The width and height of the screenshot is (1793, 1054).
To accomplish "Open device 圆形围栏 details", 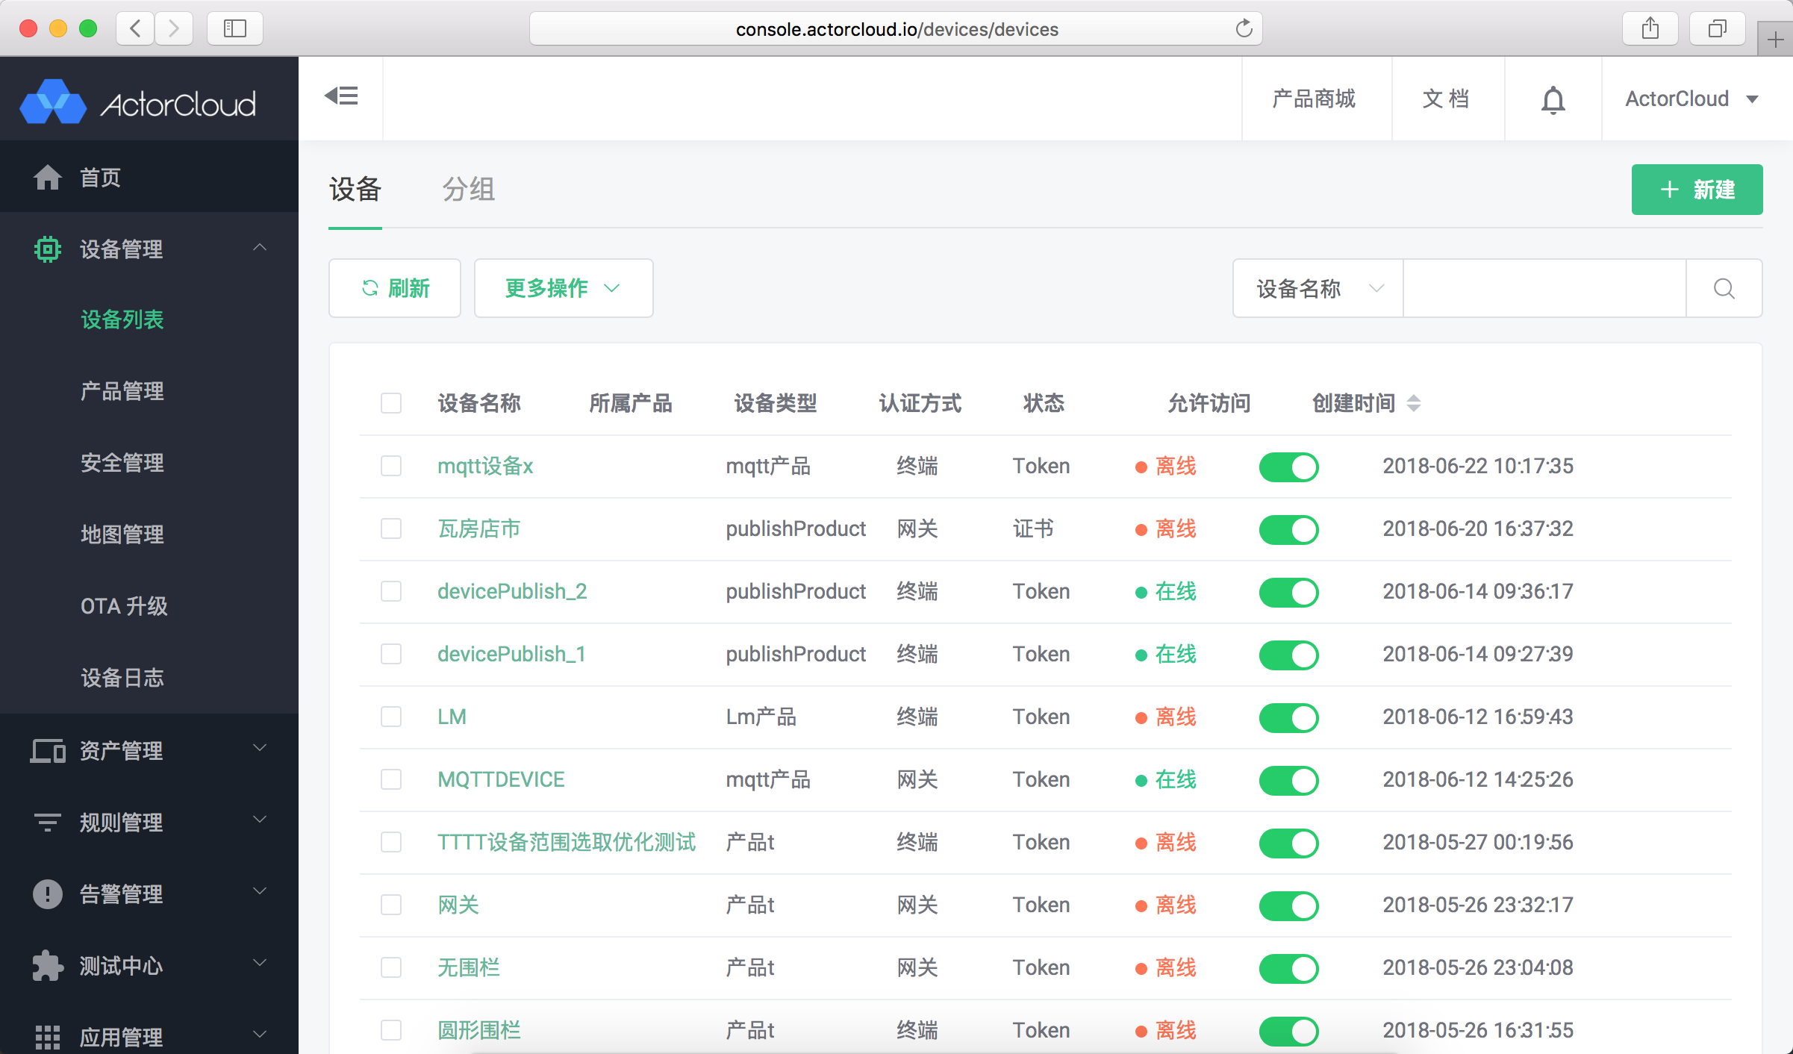I will tap(479, 1030).
